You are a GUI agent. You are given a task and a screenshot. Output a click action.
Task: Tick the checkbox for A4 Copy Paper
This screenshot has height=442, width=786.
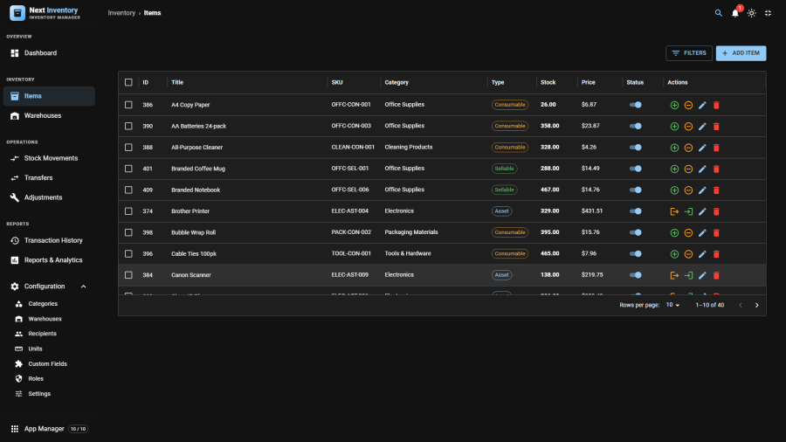[x=128, y=105]
